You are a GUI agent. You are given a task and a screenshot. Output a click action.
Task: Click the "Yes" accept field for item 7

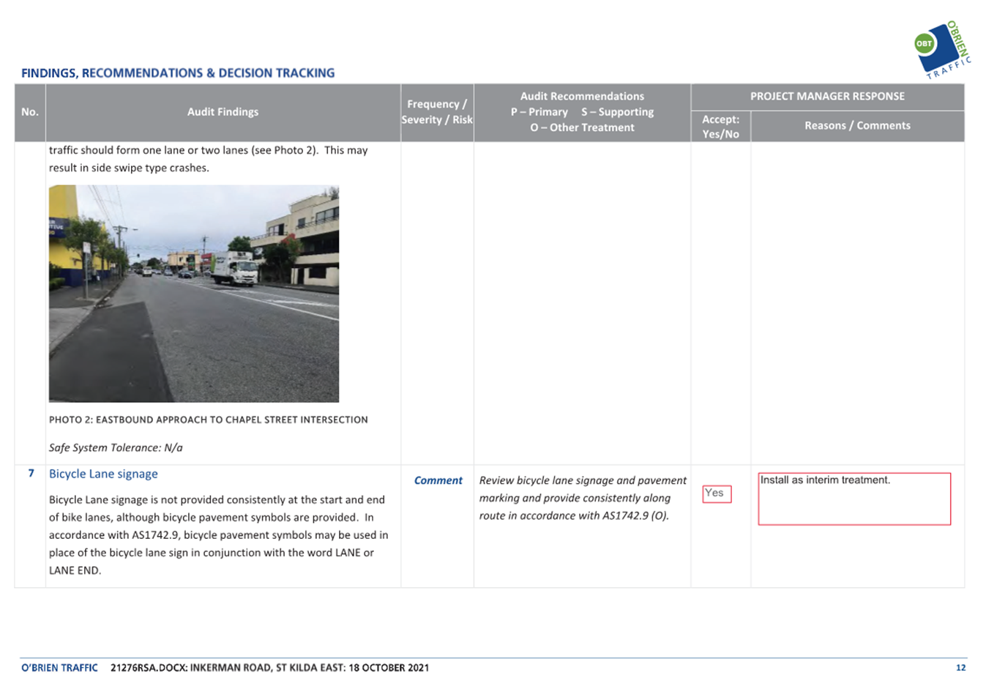(x=717, y=494)
